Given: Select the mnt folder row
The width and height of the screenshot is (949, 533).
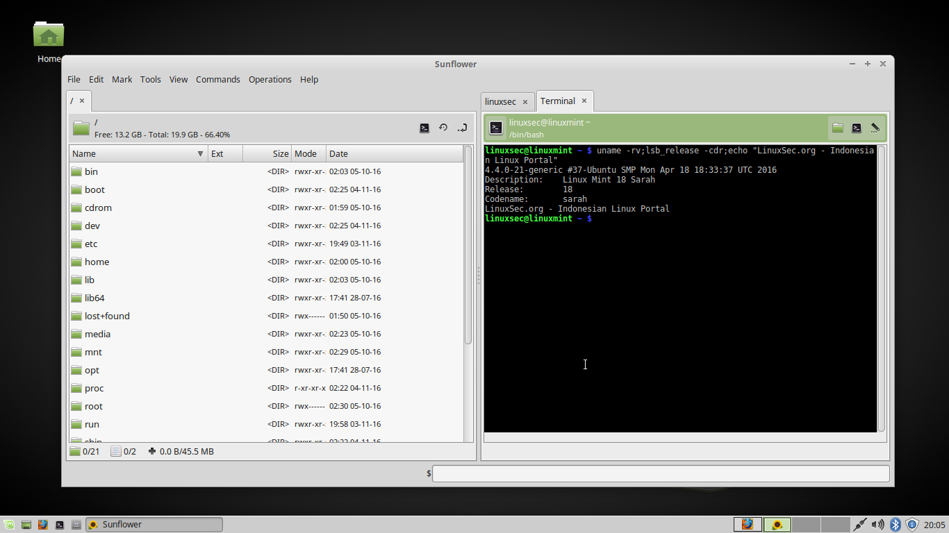Looking at the screenshot, I should (x=266, y=352).
